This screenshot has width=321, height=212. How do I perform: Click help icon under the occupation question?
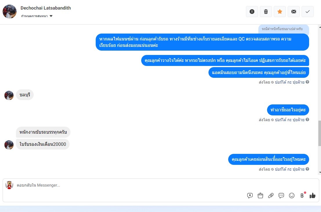click(307, 119)
